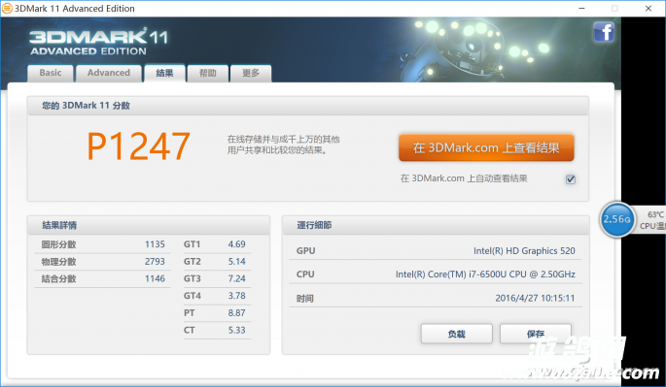The image size is (666, 387).
Task: Click the P1247 overall score
Action: [138, 146]
